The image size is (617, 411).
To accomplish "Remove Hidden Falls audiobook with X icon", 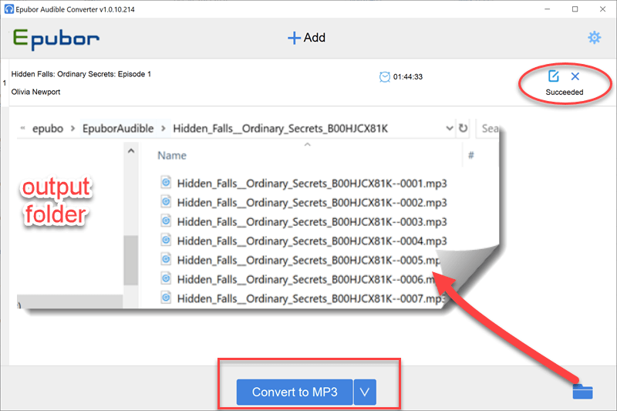I will point(575,76).
